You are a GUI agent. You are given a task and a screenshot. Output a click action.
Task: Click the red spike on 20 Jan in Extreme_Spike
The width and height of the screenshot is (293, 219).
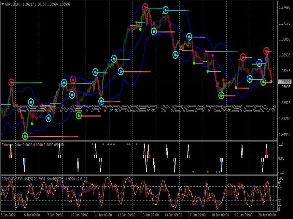[266, 152]
